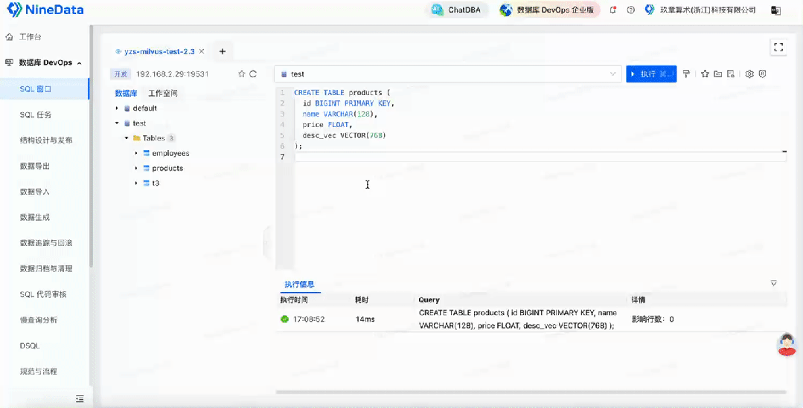This screenshot has height=408, width=803.
Task: Open ChatDBA assistant
Action: point(456,10)
